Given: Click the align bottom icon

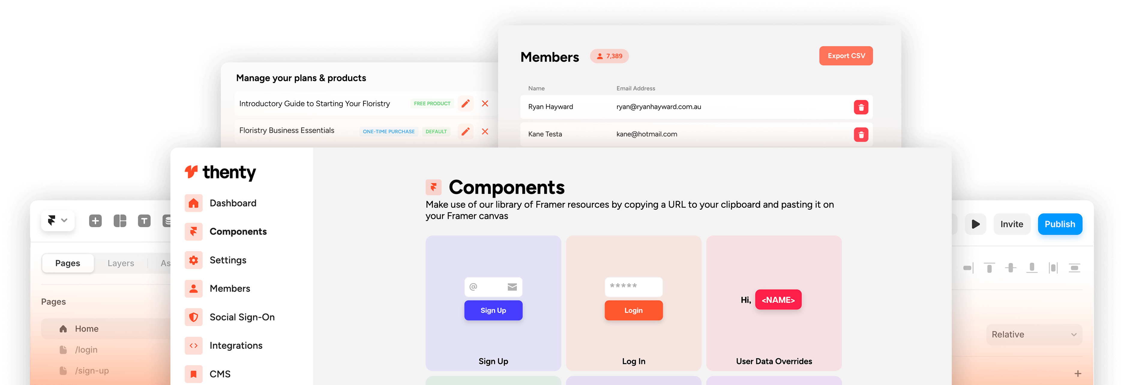Looking at the screenshot, I should (x=1032, y=268).
